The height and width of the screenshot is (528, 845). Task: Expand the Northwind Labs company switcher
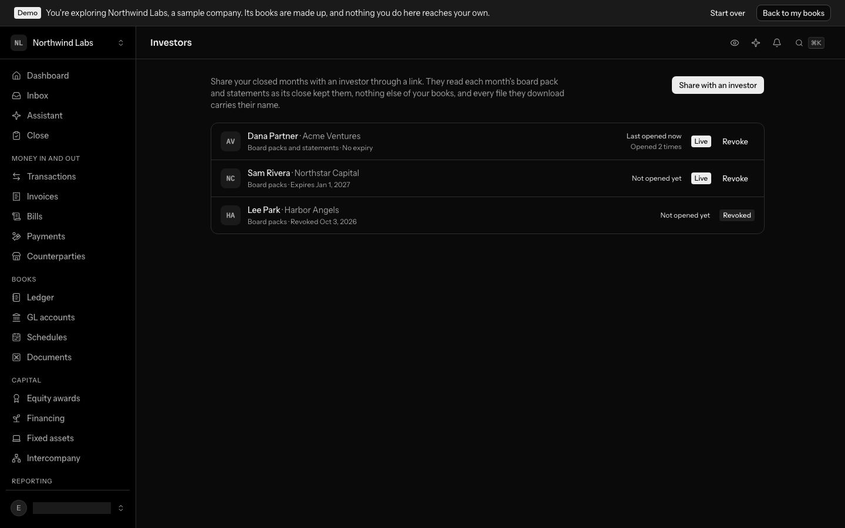(x=121, y=43)
